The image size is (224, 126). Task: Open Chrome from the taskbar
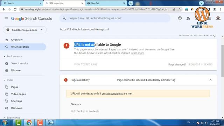tap(29, 122)
